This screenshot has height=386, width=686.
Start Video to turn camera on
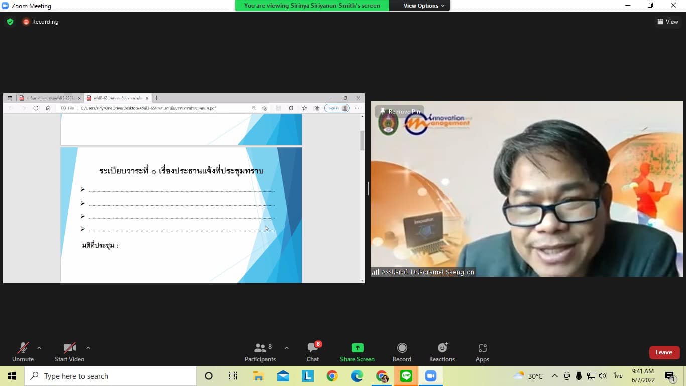(69, 352)
